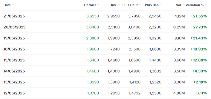This screenshot has width=211, height=99.
Task: Select the 21/05/2025 date row
Action: click(x=105, y=16)
